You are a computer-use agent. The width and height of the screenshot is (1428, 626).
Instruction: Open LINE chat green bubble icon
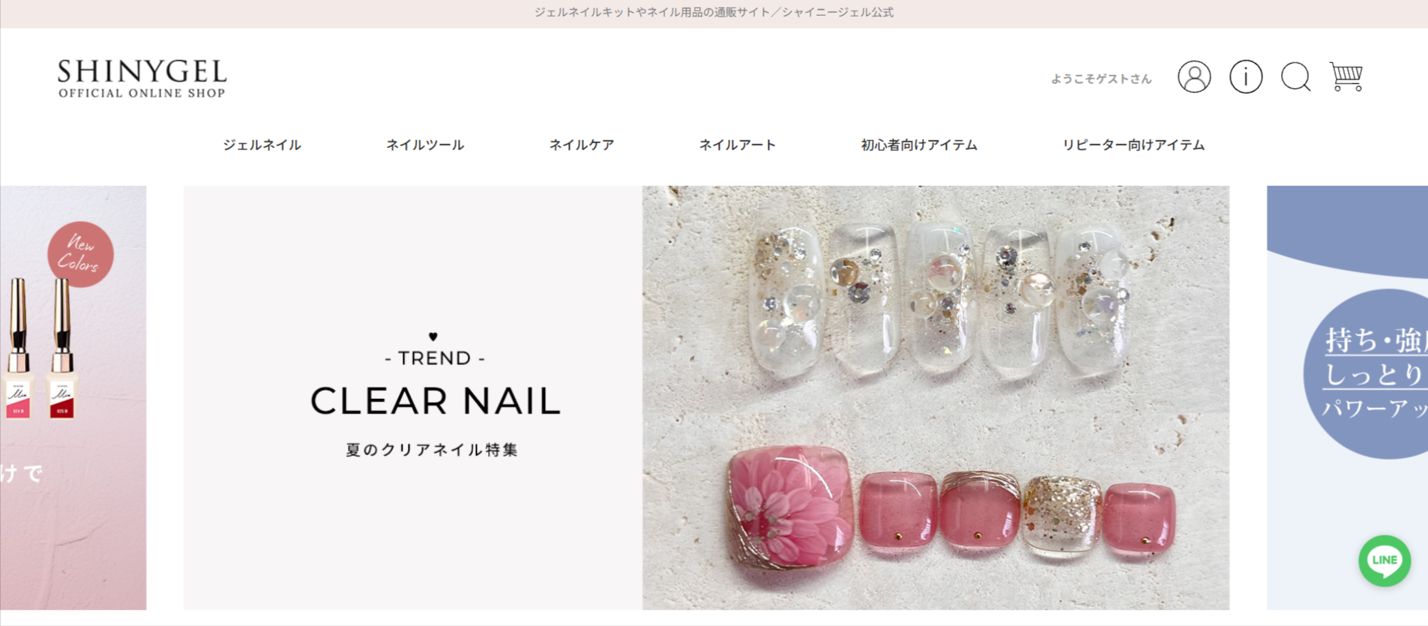[1385, 561]
